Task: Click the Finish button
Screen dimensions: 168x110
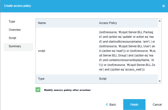Action: tap(134, 104)
